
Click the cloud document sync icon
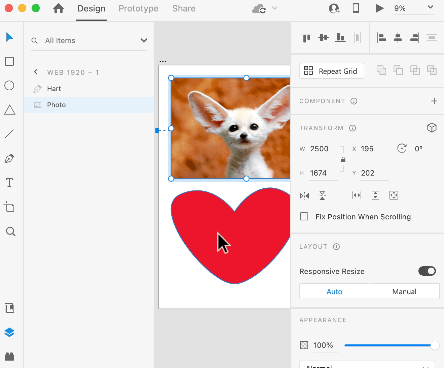coord(259,8)
